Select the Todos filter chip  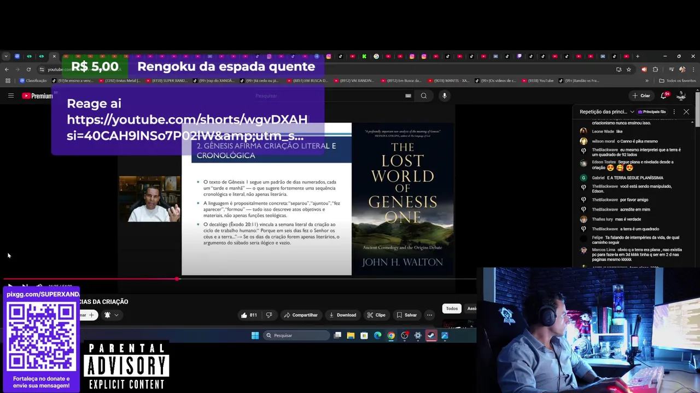pyautogui.click(x=452, y=308)
